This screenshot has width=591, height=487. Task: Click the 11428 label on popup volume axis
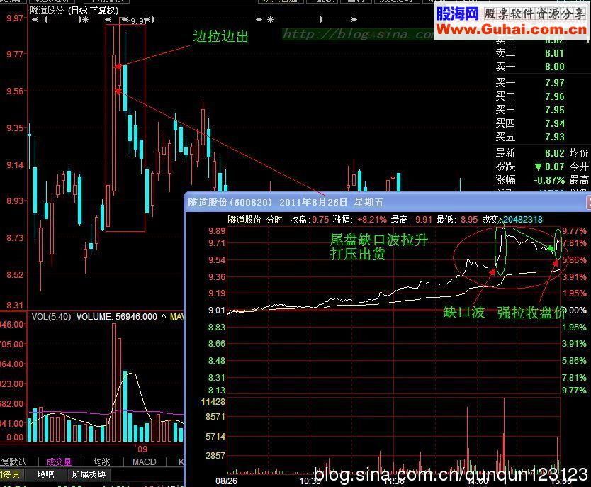(213, 401)
